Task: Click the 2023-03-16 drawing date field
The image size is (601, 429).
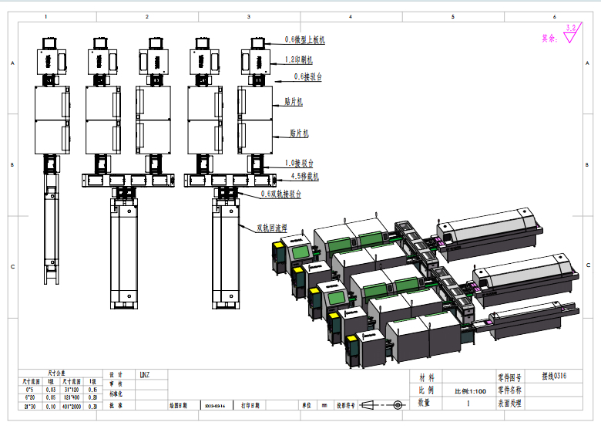Action: pos(215,404)
